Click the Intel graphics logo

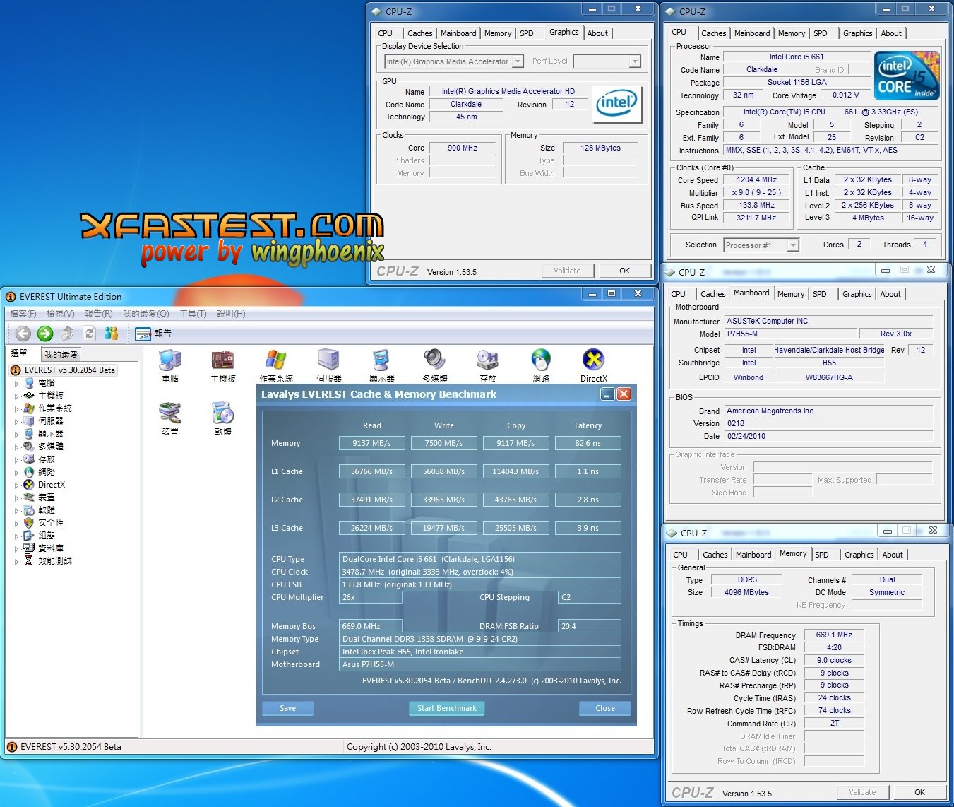[617, 104]
